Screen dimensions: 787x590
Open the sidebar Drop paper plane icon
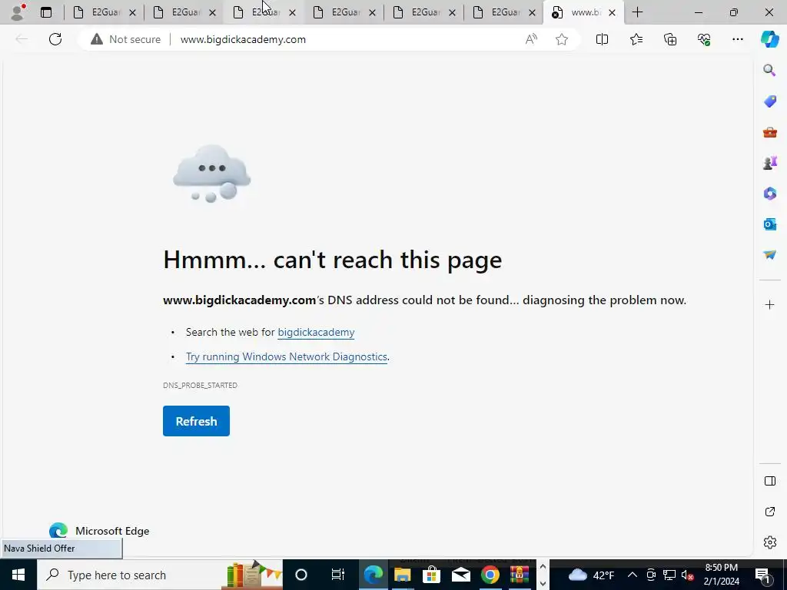[769, 255]
